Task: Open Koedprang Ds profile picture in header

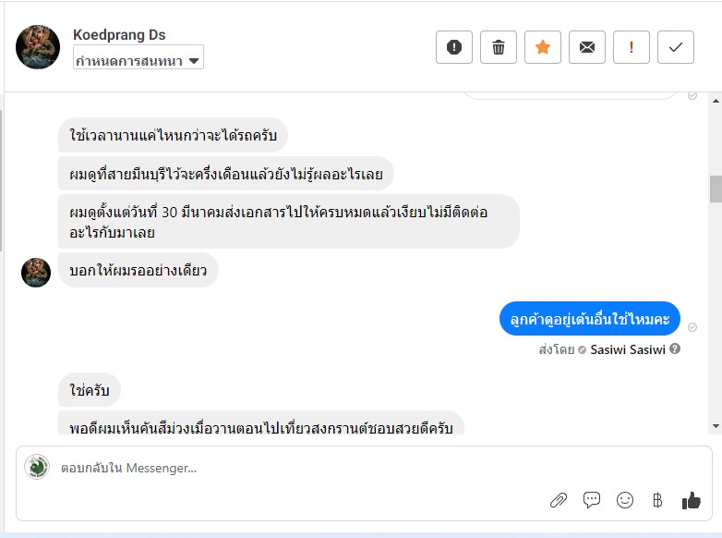Action: [x=38, y=47]
